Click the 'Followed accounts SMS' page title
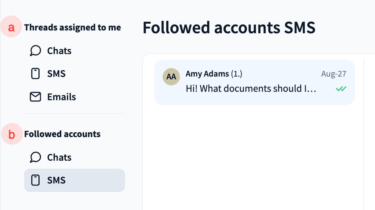Viewport: 375px width, 210px height. tap(229, 28)
